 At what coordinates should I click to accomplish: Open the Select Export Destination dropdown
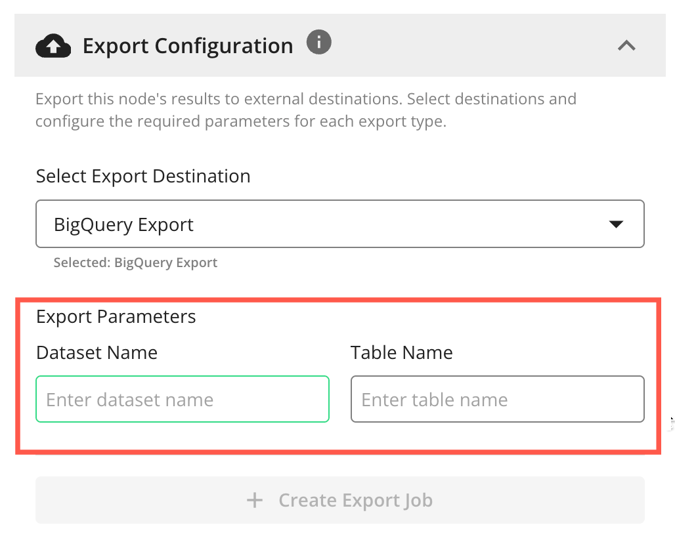pyautogui.click(x=339, y=223)
